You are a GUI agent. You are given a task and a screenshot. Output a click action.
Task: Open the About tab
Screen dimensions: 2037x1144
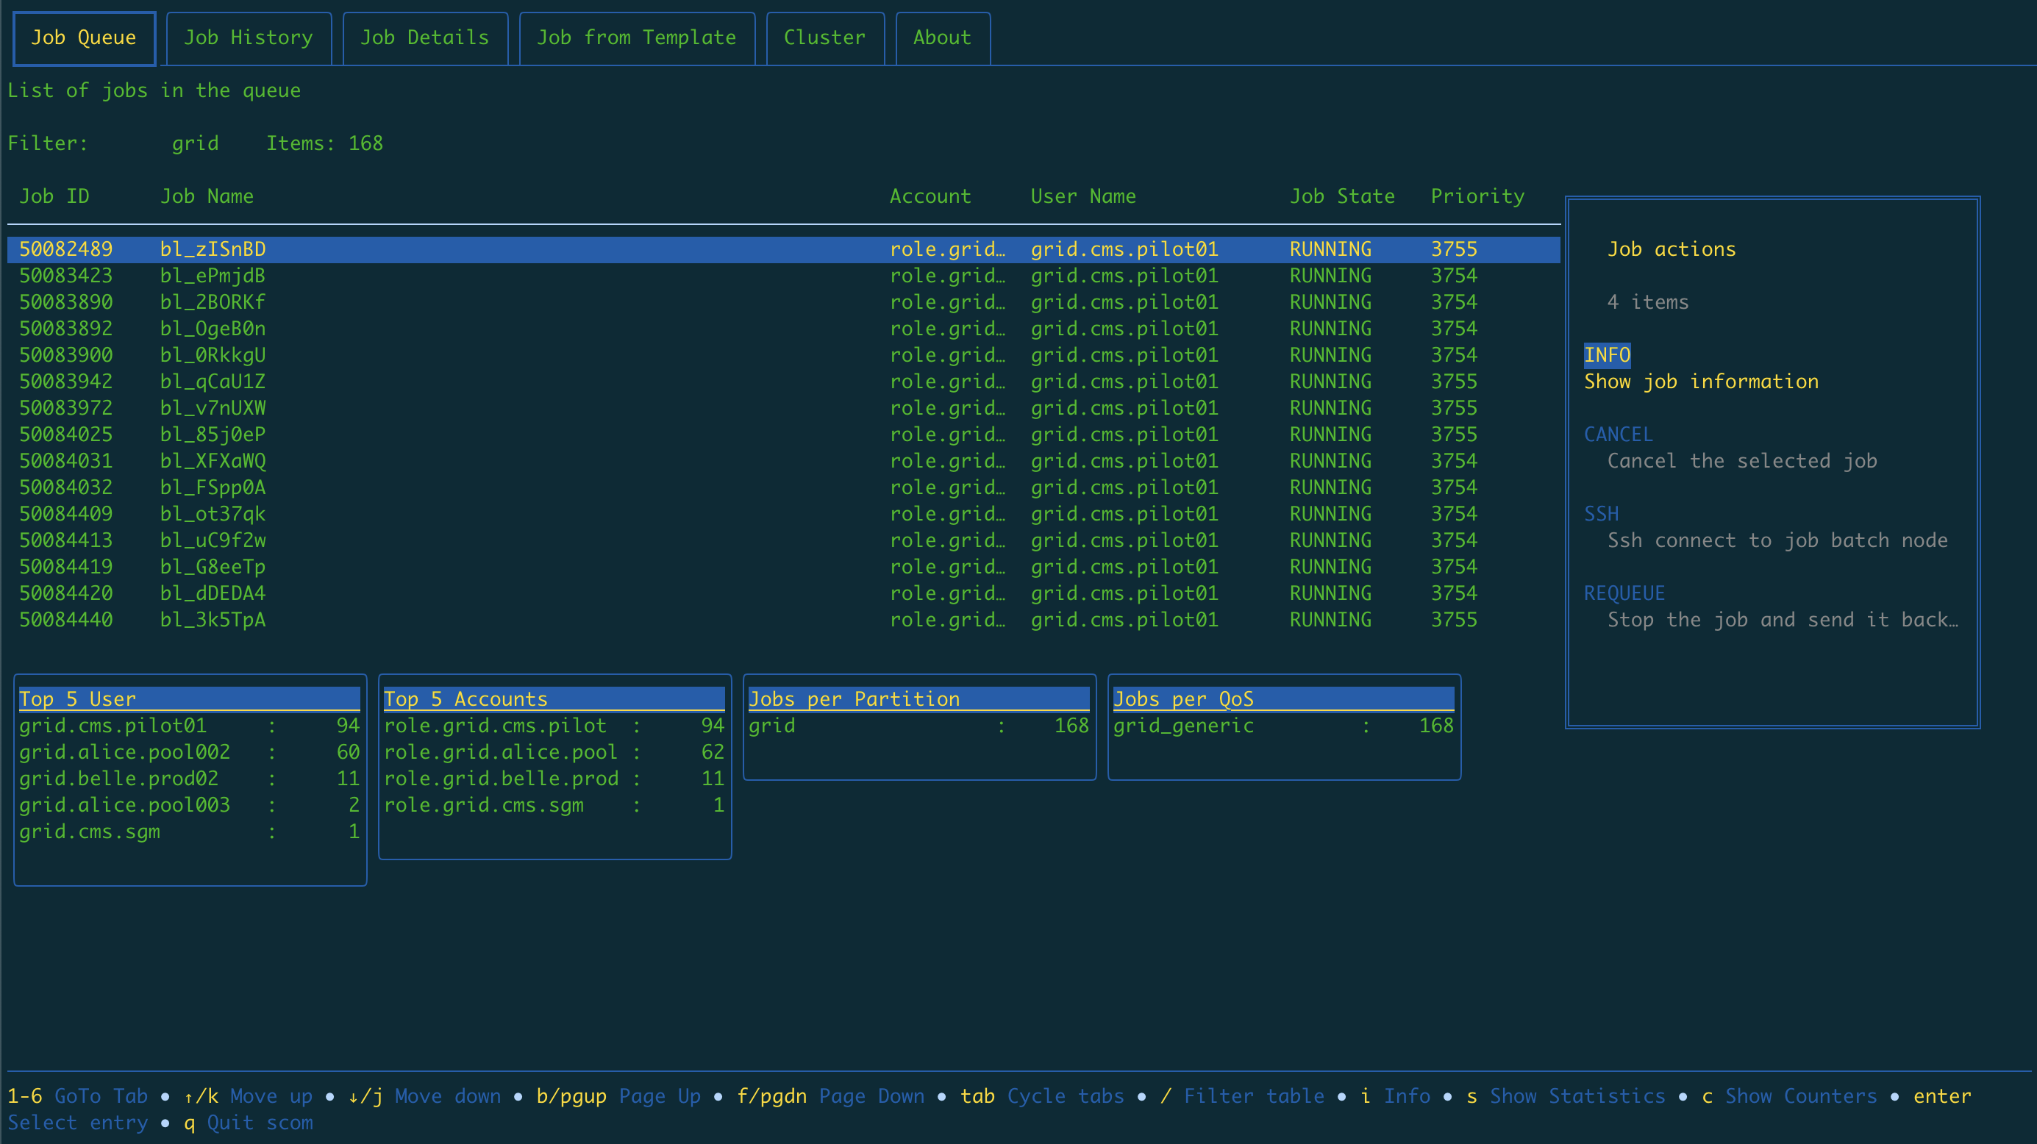pos(942,38)
